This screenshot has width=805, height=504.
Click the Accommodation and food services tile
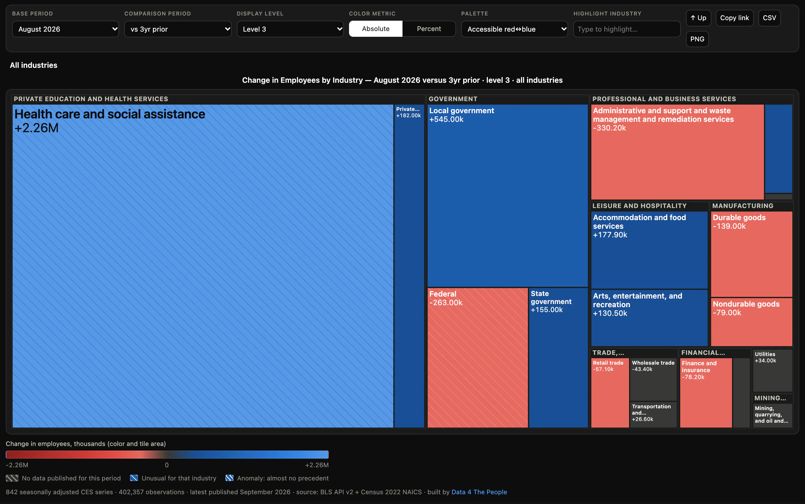click(x=649, y=250)
